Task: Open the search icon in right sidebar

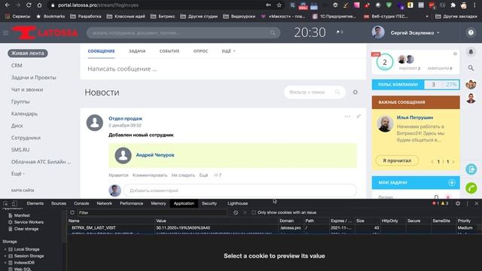Action: (x=471, y=68)
